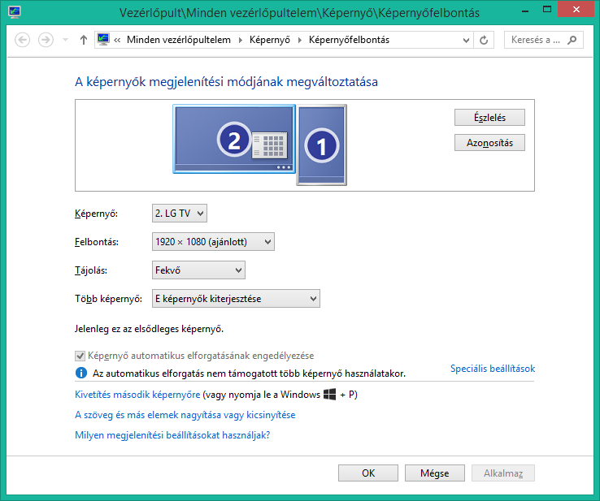Open the Felbontás resolution dropdown
The height and width of the screenshot is (501, 600).
point(213,241)
